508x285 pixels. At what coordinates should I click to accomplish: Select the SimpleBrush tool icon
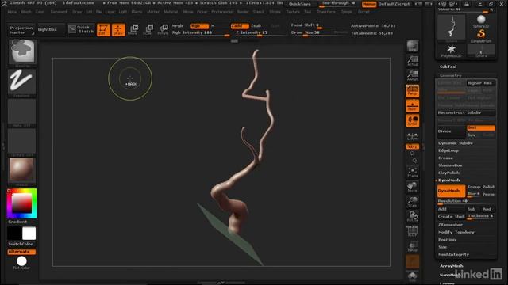point(481,36)
